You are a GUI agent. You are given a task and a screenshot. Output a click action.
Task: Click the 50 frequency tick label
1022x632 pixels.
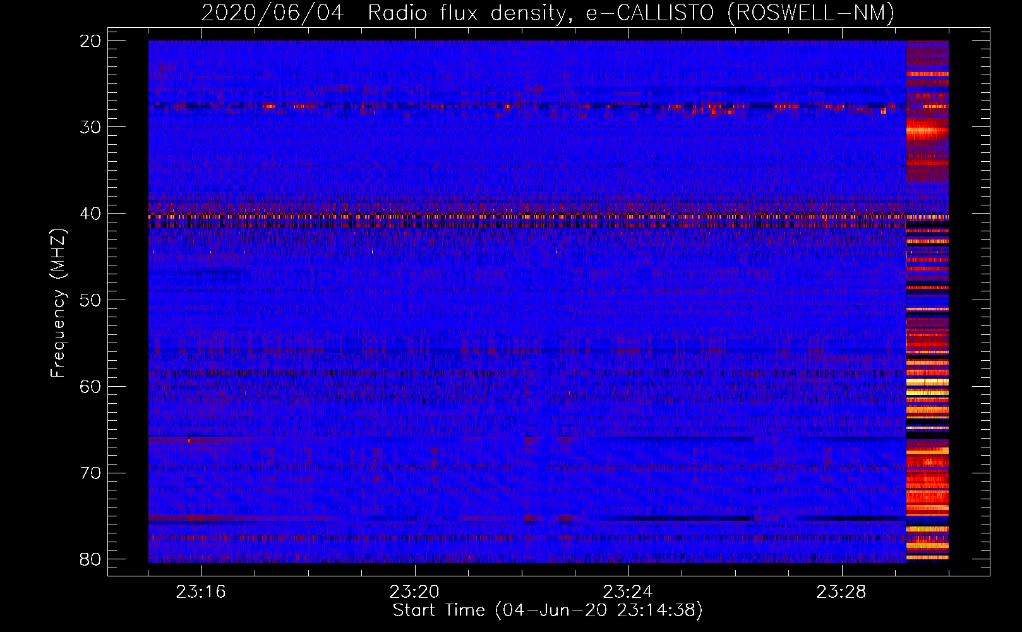click(x=90, y=300)
